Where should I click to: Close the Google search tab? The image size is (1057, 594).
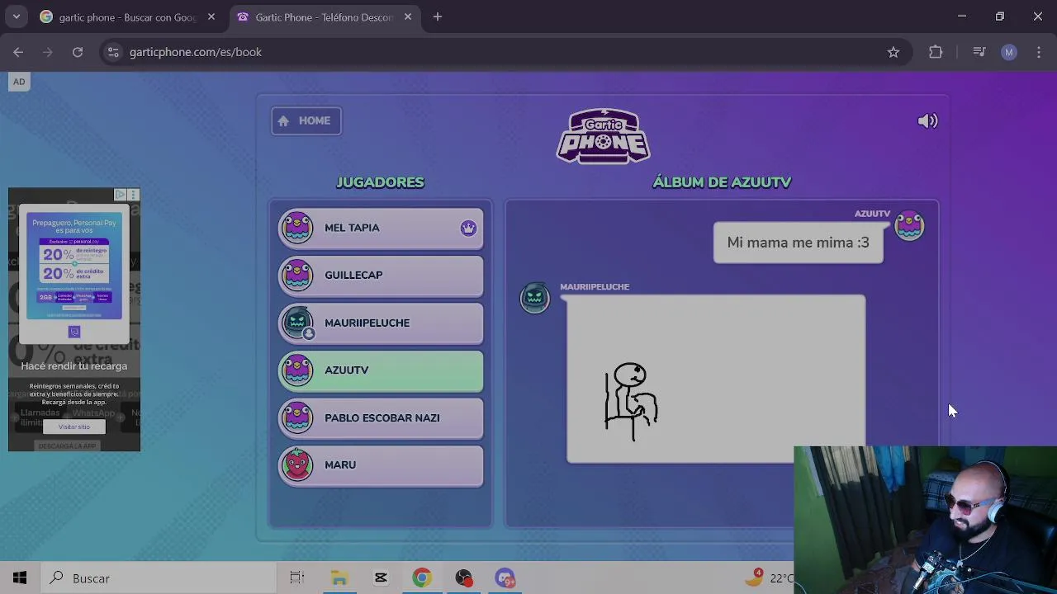point(211,16)
